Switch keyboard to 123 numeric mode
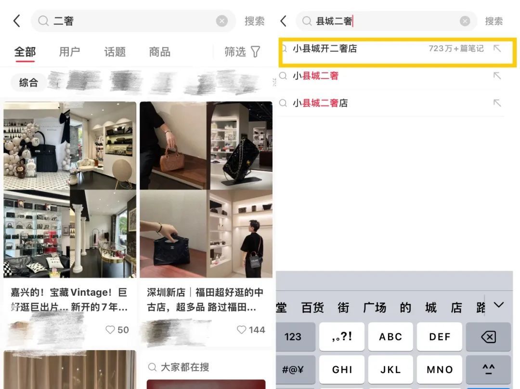The height and width of the screenshot is (389, 520). click(x=293, y=337)
